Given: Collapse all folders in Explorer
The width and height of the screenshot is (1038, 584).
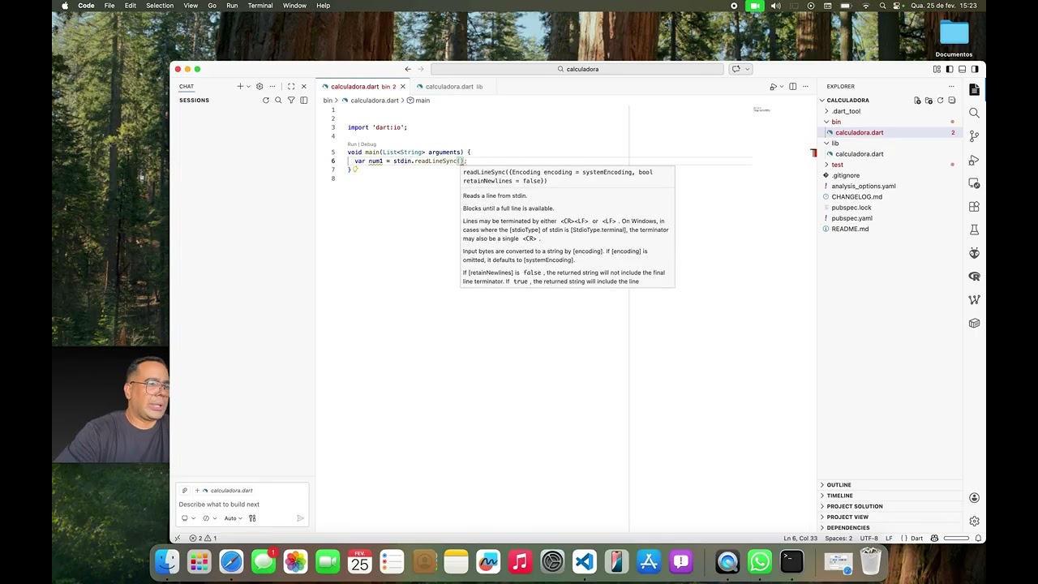Looking at the screenshot, I should tap(951, 101).
